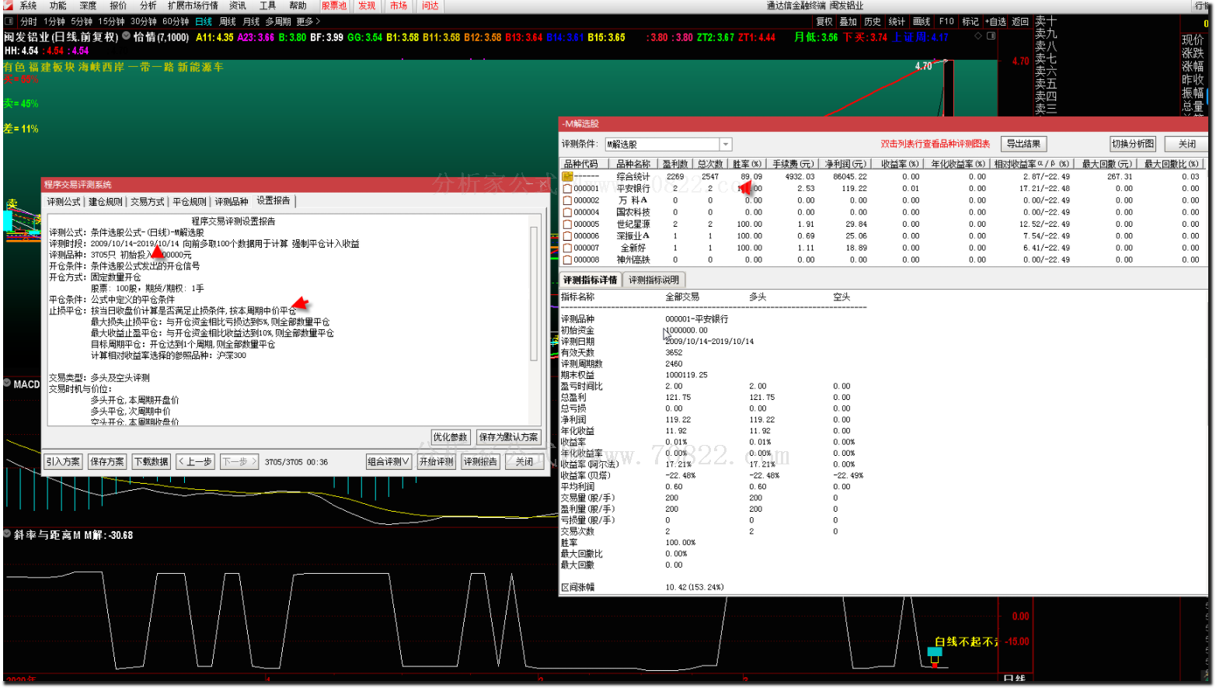Viewport: 1216px width, 688px height.
Task: Click the diamond icon after 上证周 value
Action: coord(977,36)
